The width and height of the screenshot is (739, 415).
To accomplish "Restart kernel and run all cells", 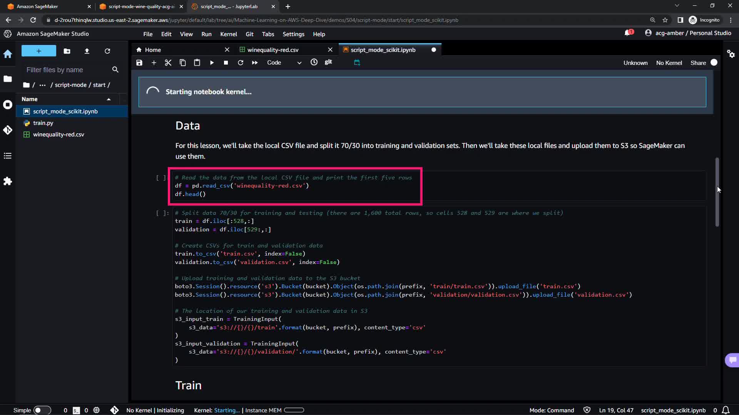I will point(255,63).
